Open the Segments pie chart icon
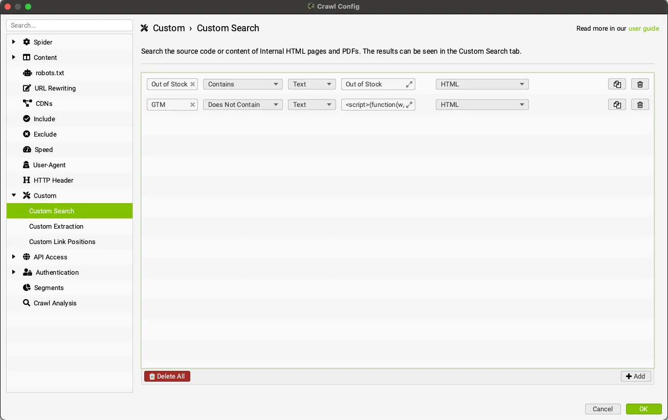Screen dimensions: 668x420 (x=26, y=288)
